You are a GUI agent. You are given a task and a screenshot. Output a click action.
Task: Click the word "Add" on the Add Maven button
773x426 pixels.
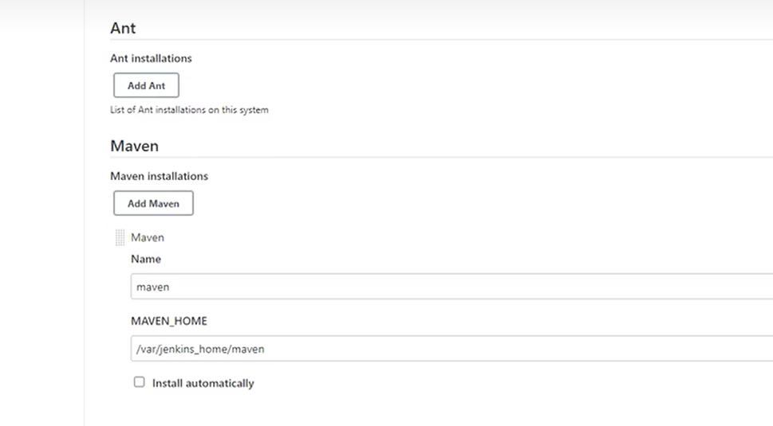pos(137,203)
